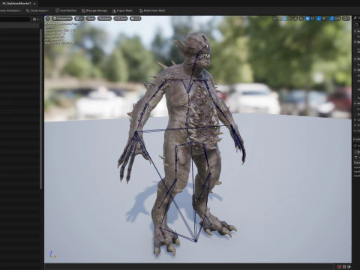This screenshot has height=270, width=360.
Task: Click the pencil icon in right panel
Action: (355, 18)
